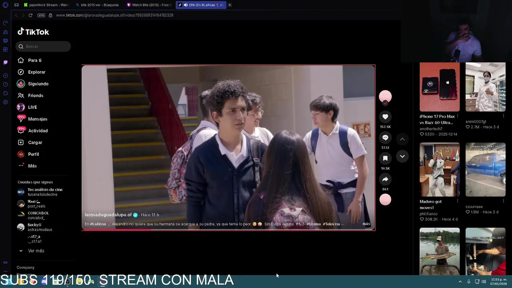Open options for iPhone 17 Pro Max video
Screen dimensions: 512x288
point(458,116)
